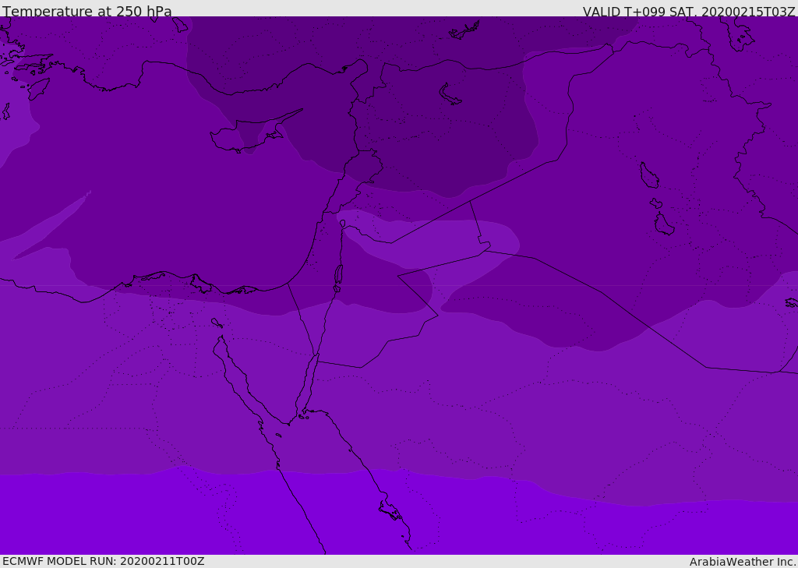Click the island of Cyprus on the map
The height and width of the screenshot is (568, 798).
(x=249, y=135)
